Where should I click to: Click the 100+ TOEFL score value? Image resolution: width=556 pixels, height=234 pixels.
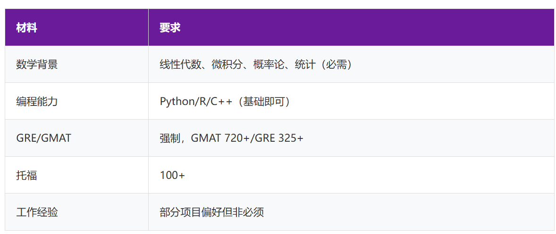coord(172,176)
